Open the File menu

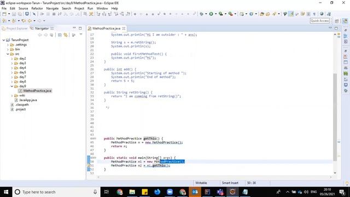coord(4,8)
